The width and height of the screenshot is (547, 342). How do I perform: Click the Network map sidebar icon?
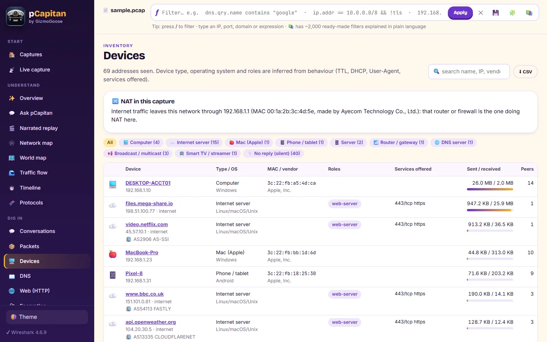pos(12,143)
